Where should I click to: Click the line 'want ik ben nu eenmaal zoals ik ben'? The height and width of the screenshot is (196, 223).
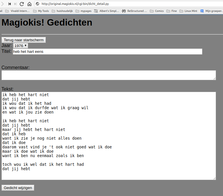43,156
